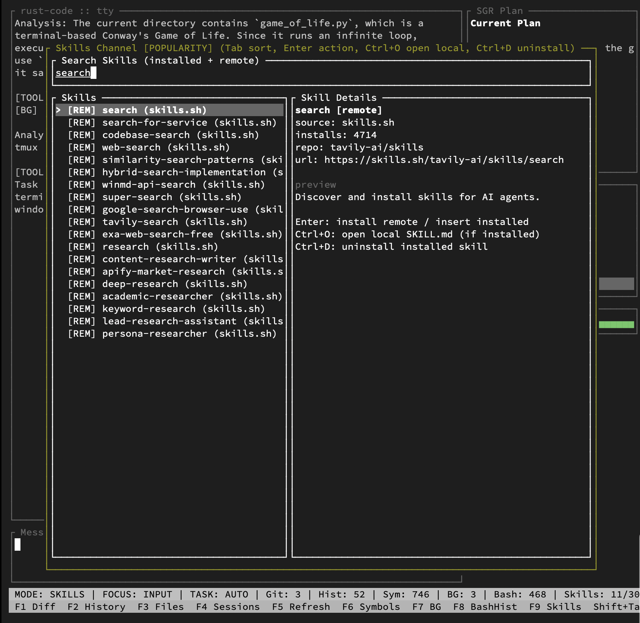Viewport: 640px width, 623px height.
Task: Open the History panel via F2
Action: 96,607
